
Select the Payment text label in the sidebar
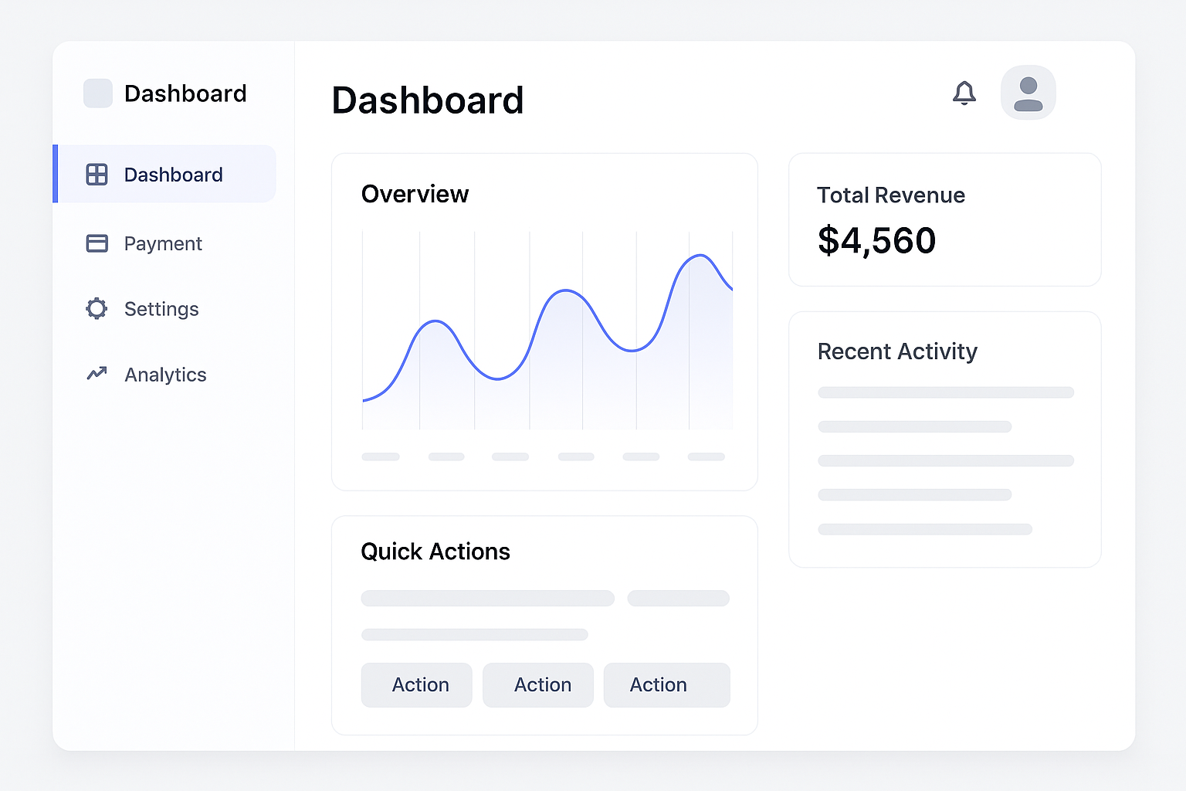coord(163,244)
